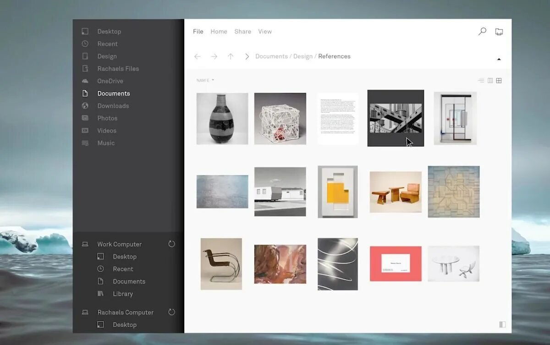
Task: Collapse the ribbon with the up triangle
Action: [x=499, y=59]
